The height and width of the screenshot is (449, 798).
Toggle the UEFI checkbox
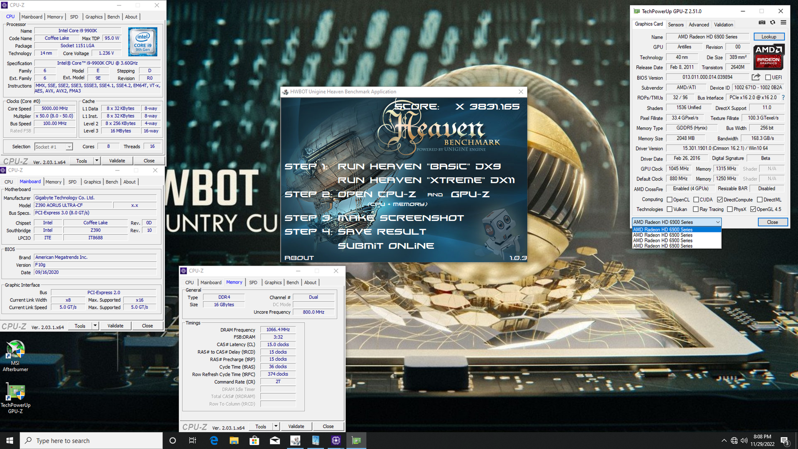tap(768, 77)
